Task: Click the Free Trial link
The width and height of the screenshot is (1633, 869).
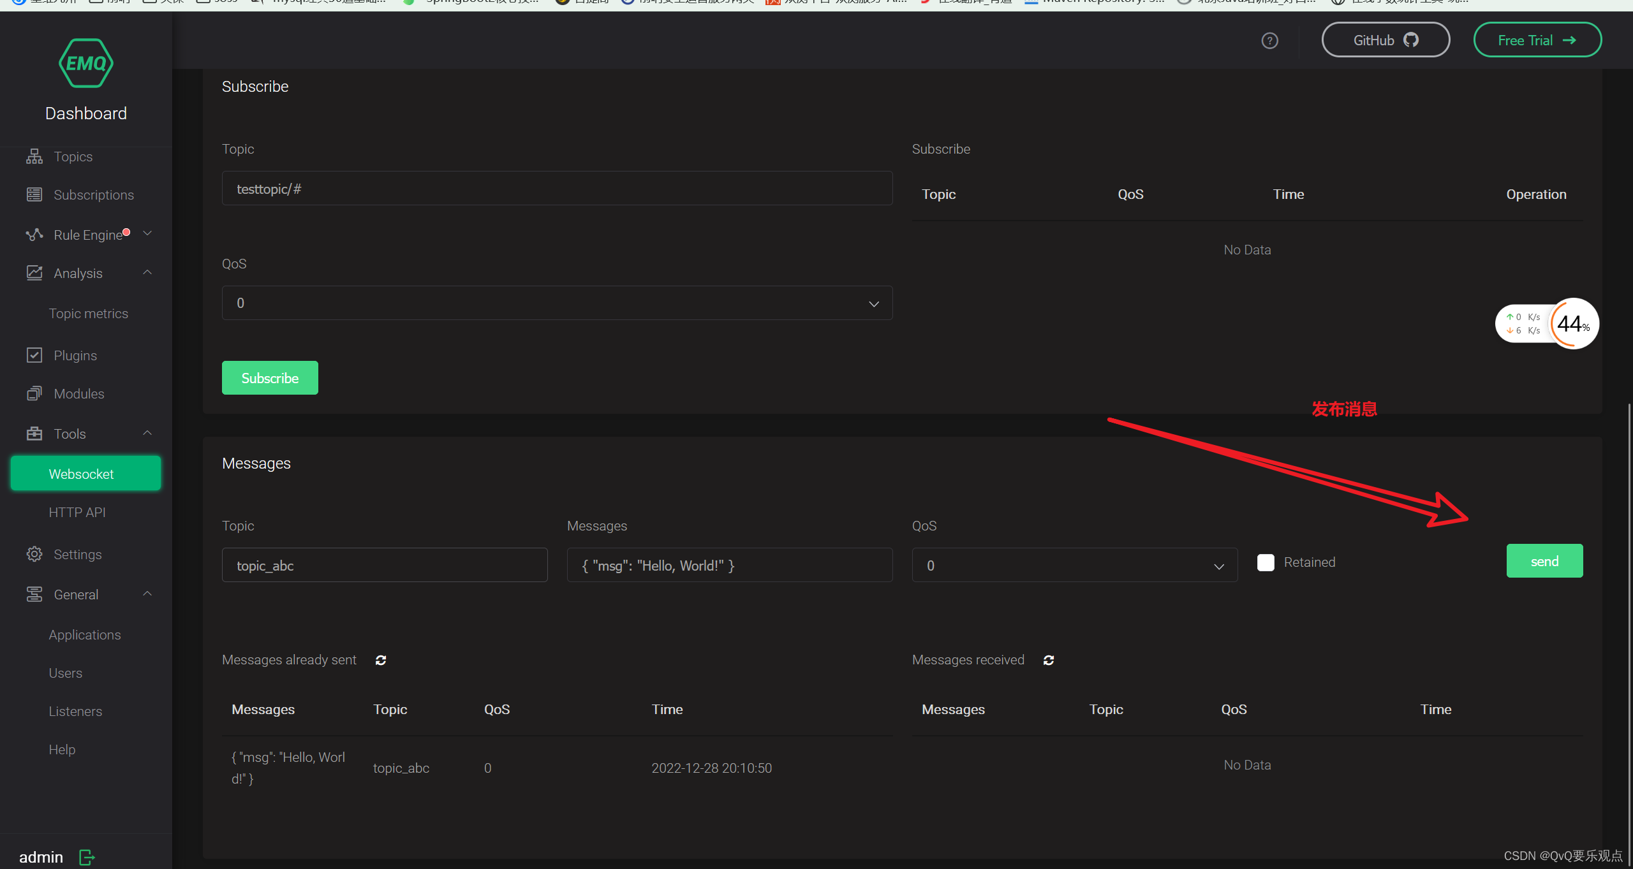Action: pos(1533,40)
